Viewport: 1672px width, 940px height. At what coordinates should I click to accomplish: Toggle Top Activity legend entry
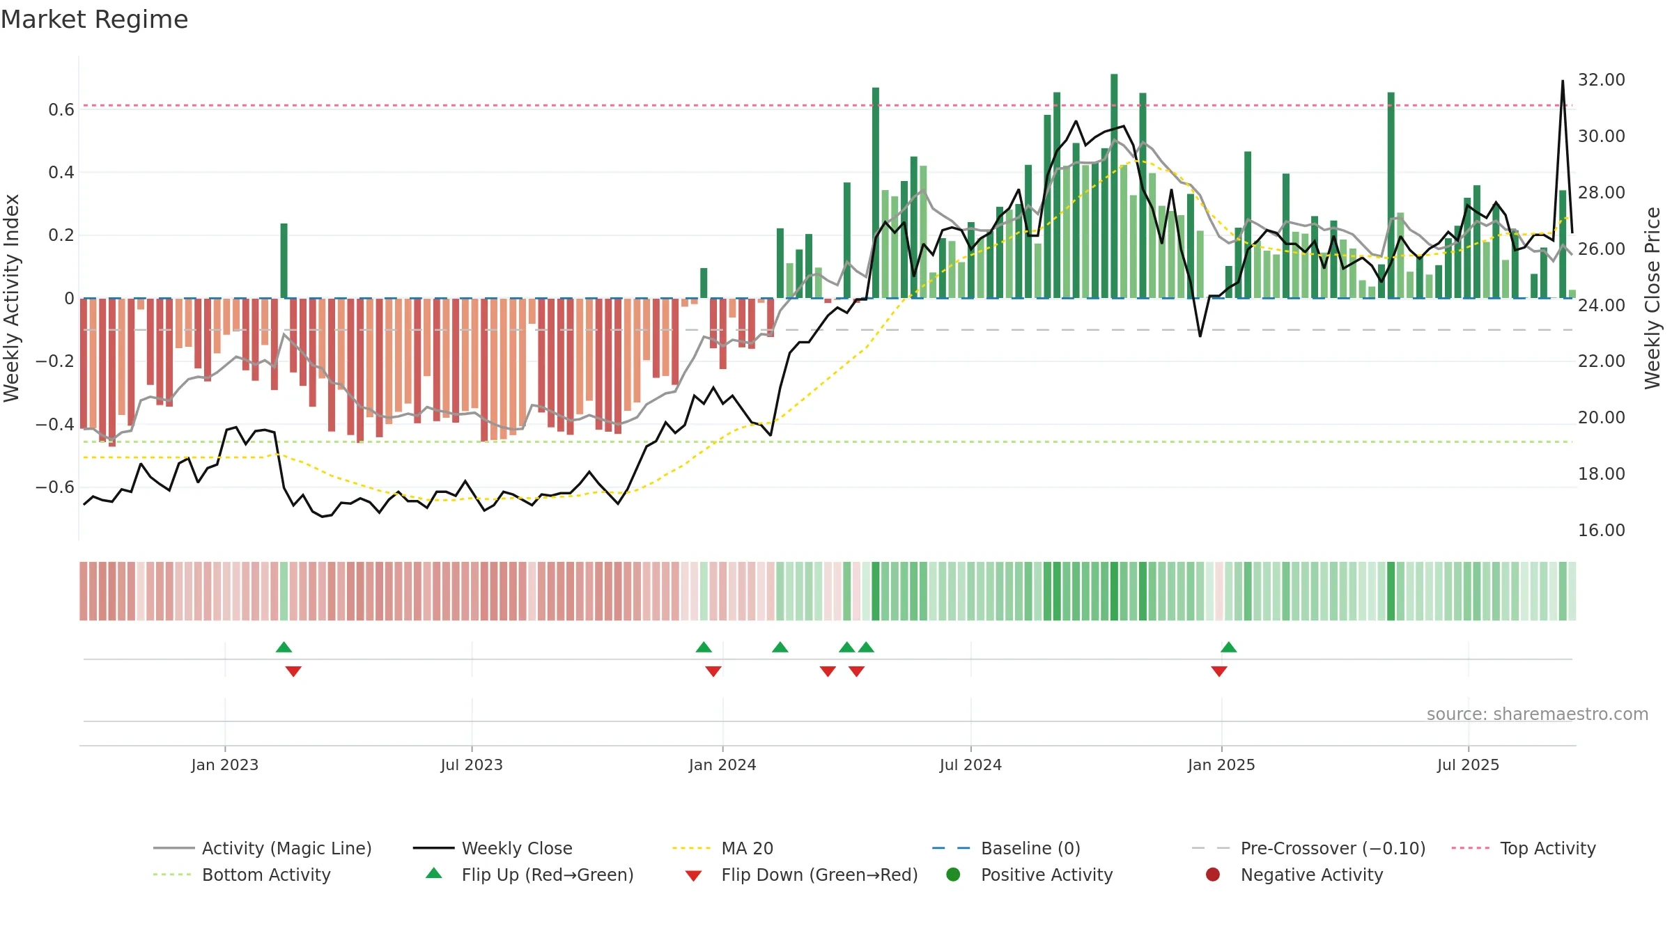click(x=1523, y=848)
